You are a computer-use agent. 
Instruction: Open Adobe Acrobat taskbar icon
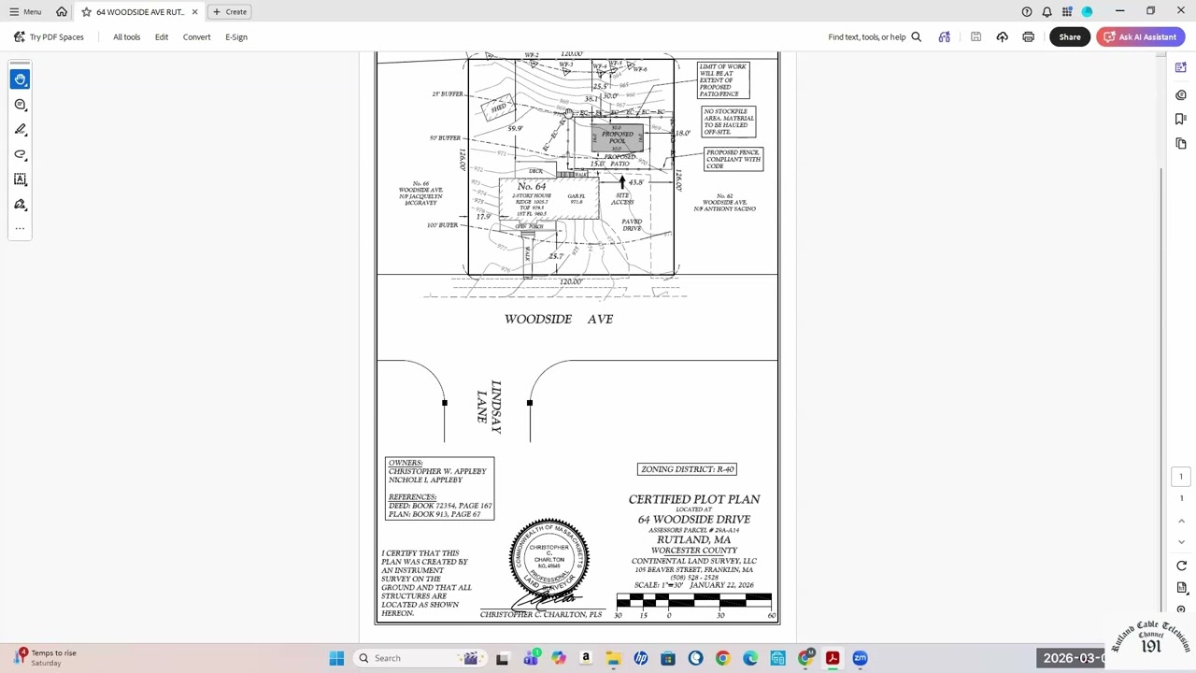point(833,658)
